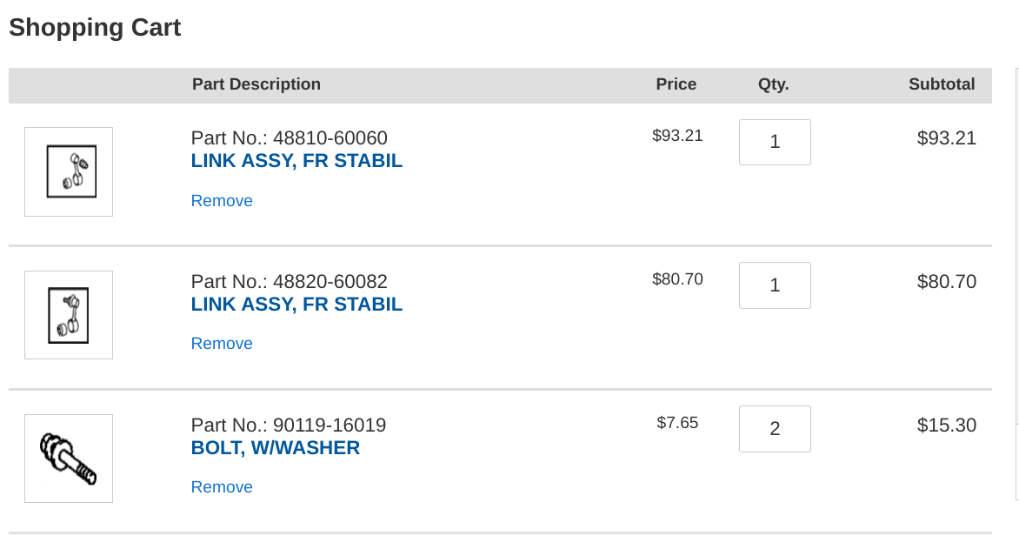
Task: Click the Part No.: 90119-16019 text
Action: pyautogui.click(x=289, y=425)
